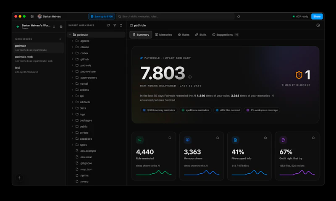336x201 pixels.
Task: Click the shield icon beside times blocked
Action: pyautogui.click(x=299, y=75)
